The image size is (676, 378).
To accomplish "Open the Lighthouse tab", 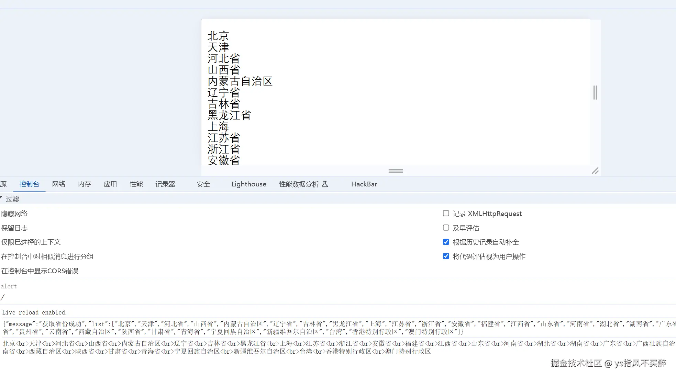I will [248, 184].
